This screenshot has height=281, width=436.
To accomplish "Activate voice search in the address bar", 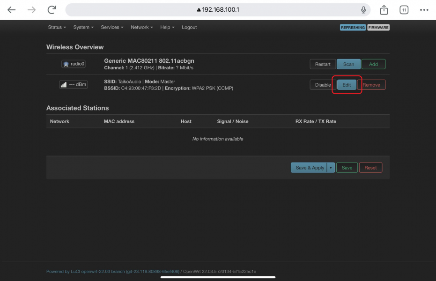I will (x=363, y=9).
